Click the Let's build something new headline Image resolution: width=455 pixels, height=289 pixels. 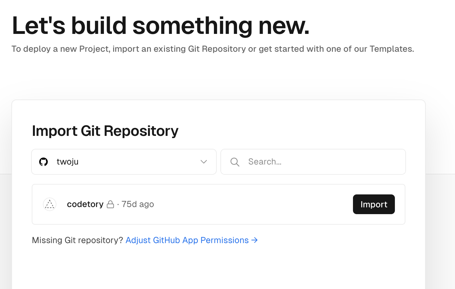(161, 25)
